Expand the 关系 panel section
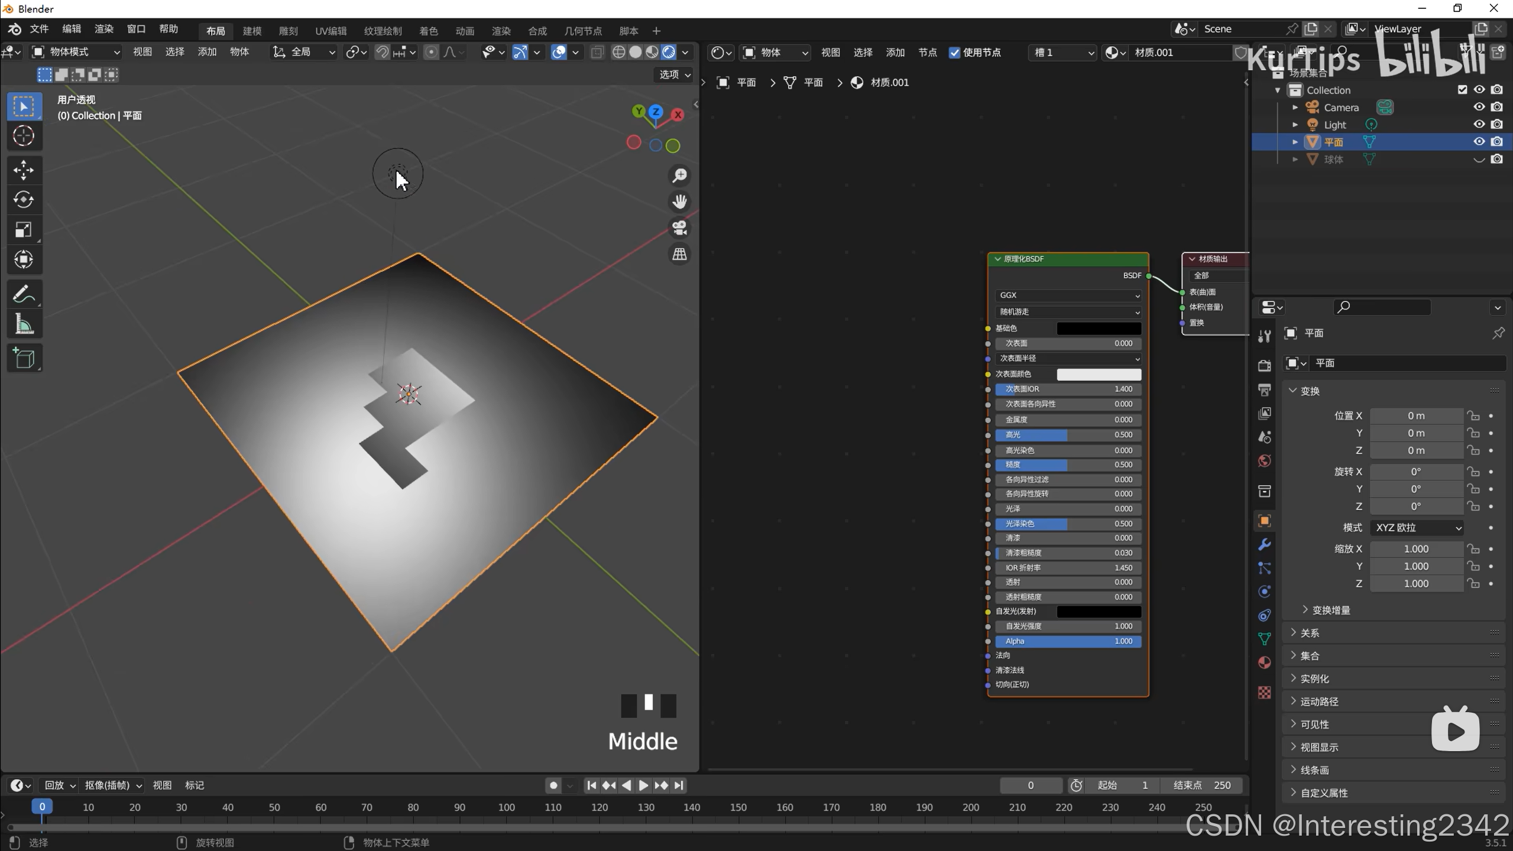Viewport: 1513px width, 851px height. pos(1310,633)
